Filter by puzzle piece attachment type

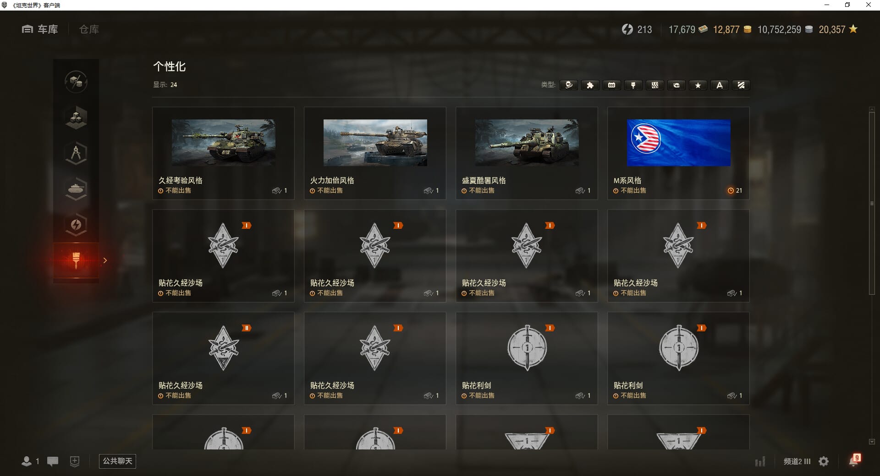click(590, 85)
